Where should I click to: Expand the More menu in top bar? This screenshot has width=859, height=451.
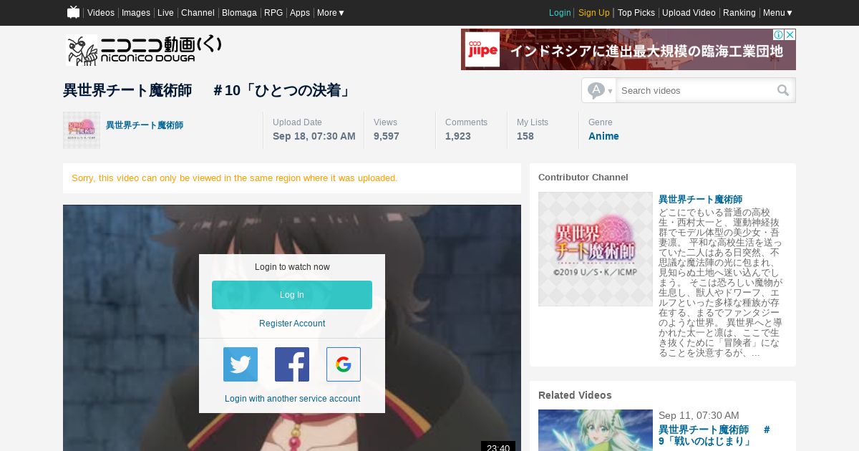pos(331,13)
